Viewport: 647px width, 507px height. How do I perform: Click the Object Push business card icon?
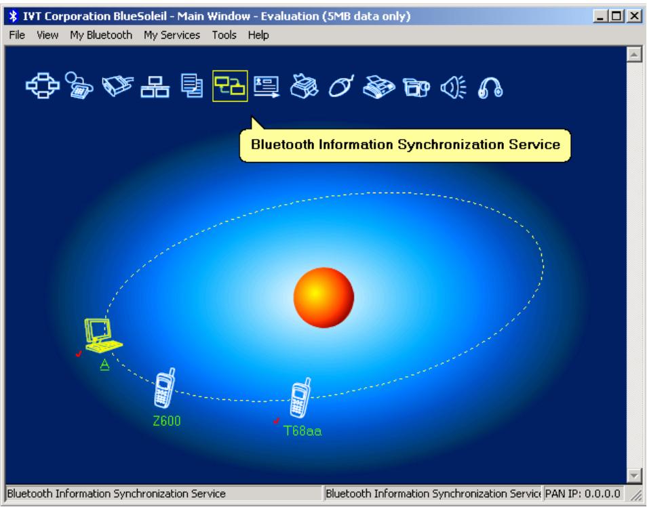[266, 87]
